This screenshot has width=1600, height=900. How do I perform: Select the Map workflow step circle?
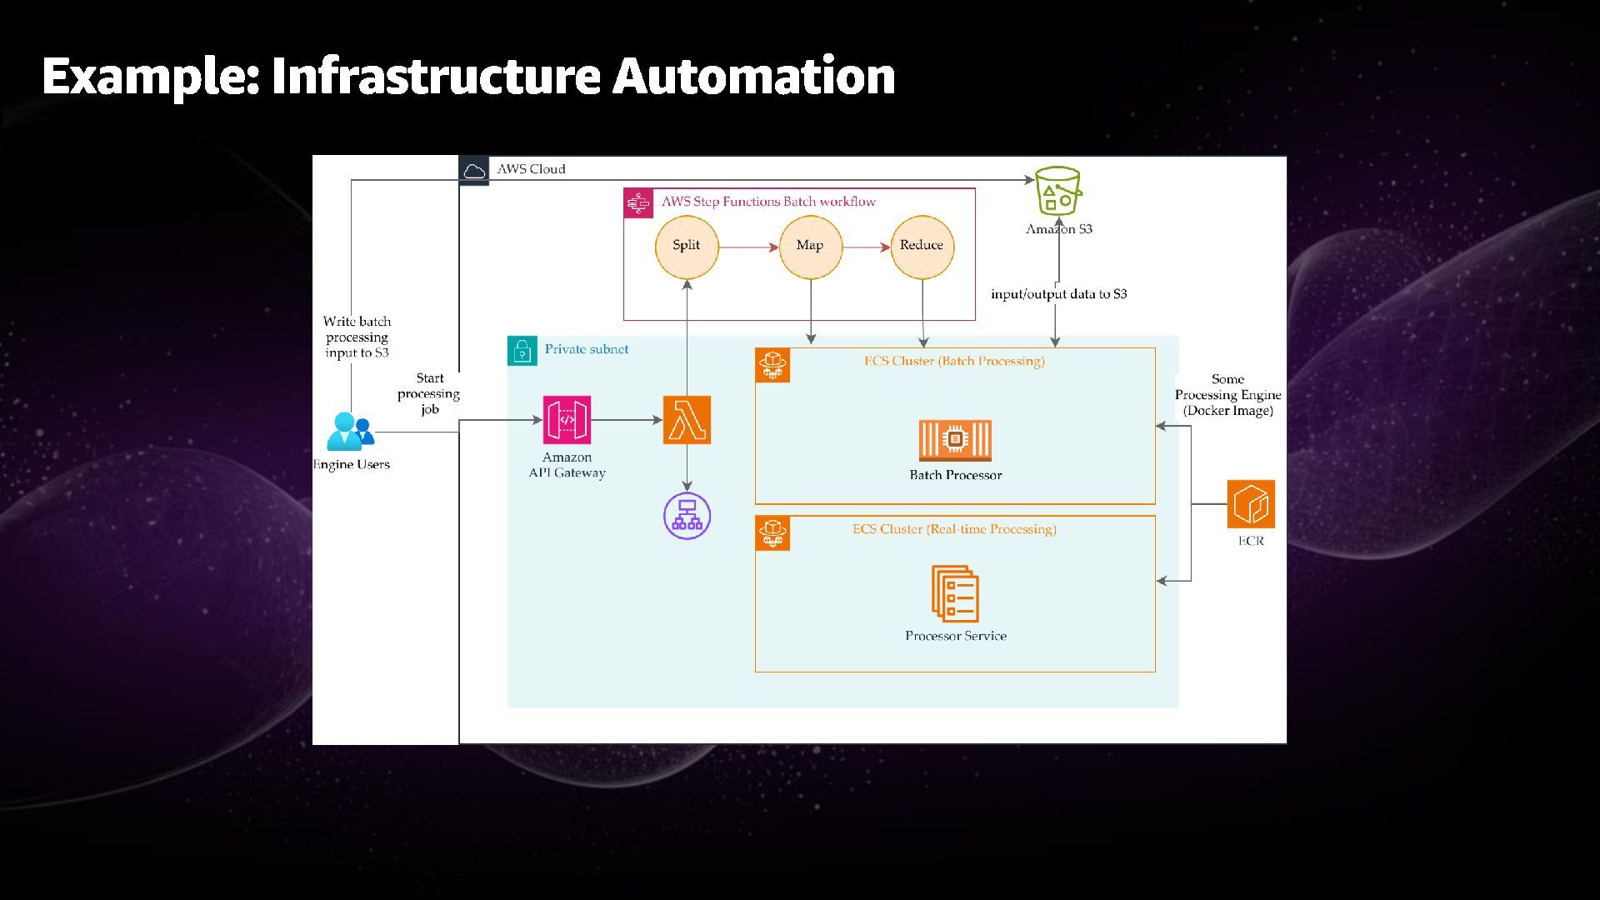pos(810,246)
